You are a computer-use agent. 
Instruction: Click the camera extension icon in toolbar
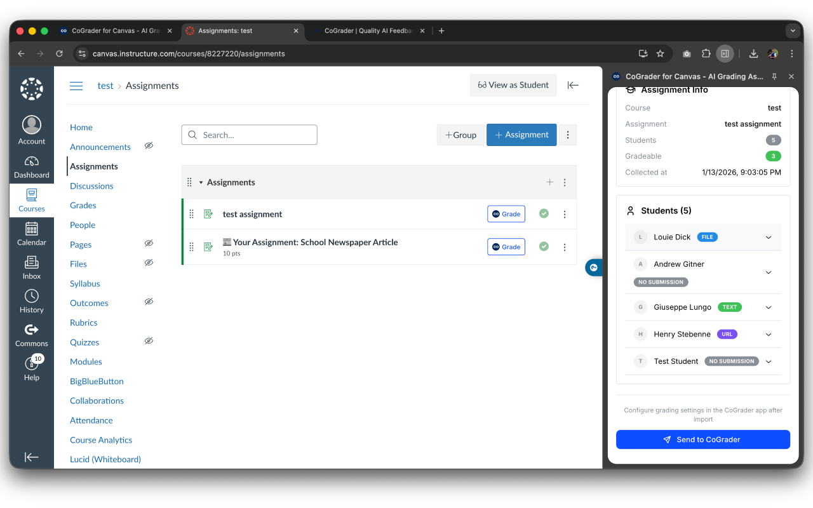(x=687, y=54)
